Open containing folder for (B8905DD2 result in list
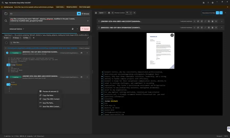 pos(81,53)
